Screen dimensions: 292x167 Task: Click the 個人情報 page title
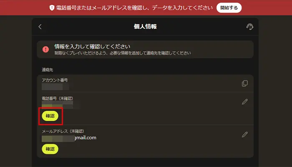[145, 27]
